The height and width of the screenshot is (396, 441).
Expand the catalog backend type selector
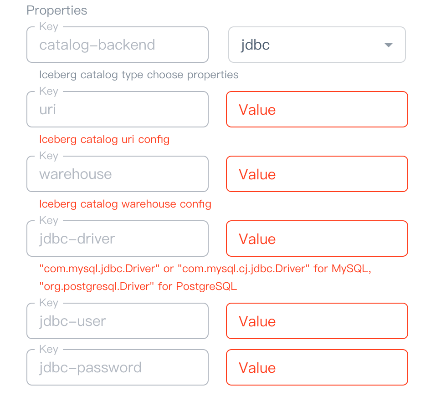click(x=316, y=44)
